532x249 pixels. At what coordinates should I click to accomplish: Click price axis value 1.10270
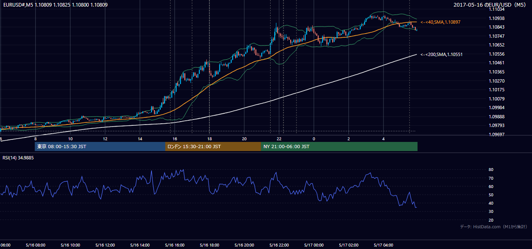point(497,81)
